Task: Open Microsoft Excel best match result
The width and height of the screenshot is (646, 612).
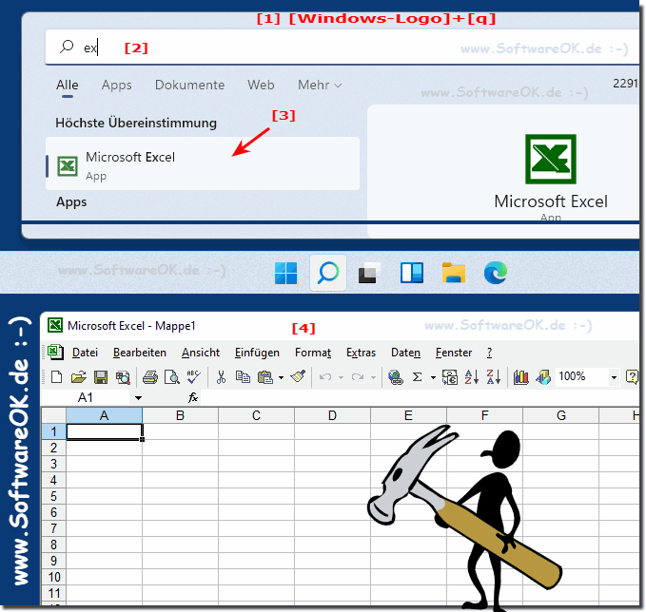Action: (203, 163)
